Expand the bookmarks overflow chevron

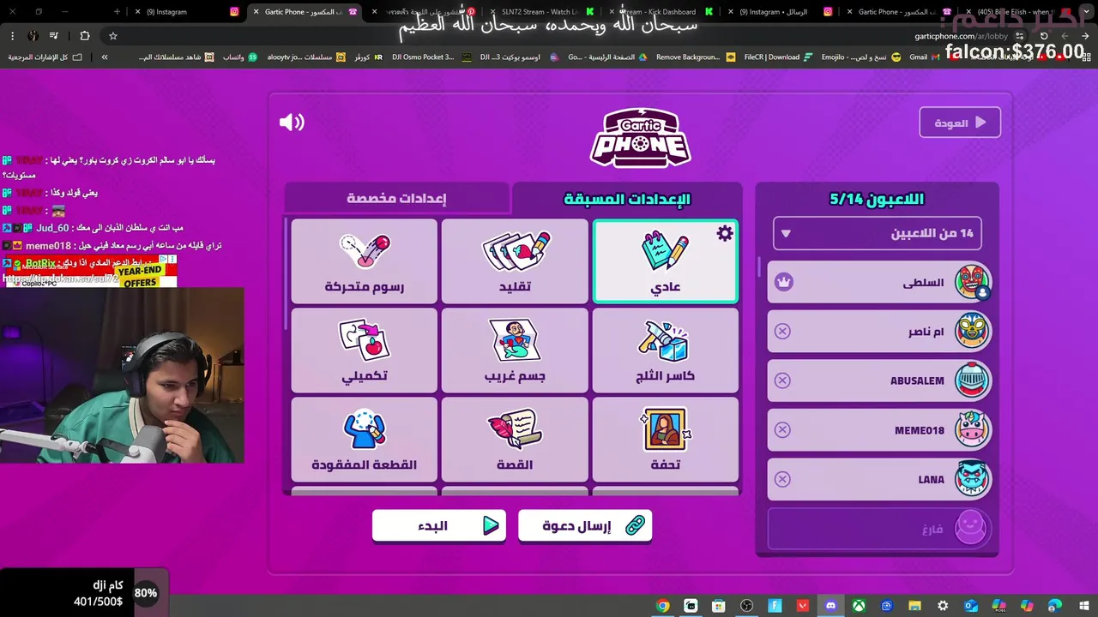pos(105,57)
